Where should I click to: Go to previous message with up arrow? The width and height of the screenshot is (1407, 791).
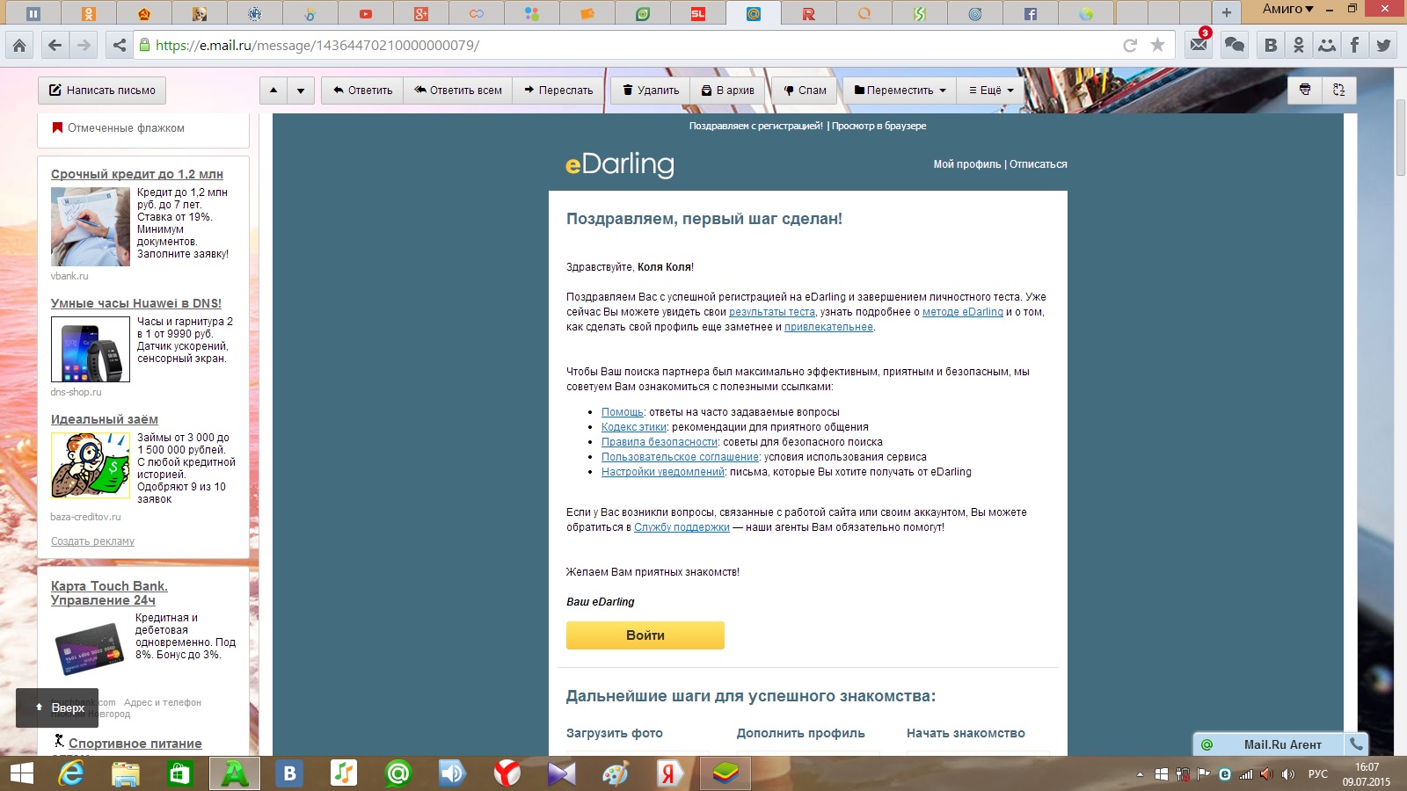[x=273, y=90]
